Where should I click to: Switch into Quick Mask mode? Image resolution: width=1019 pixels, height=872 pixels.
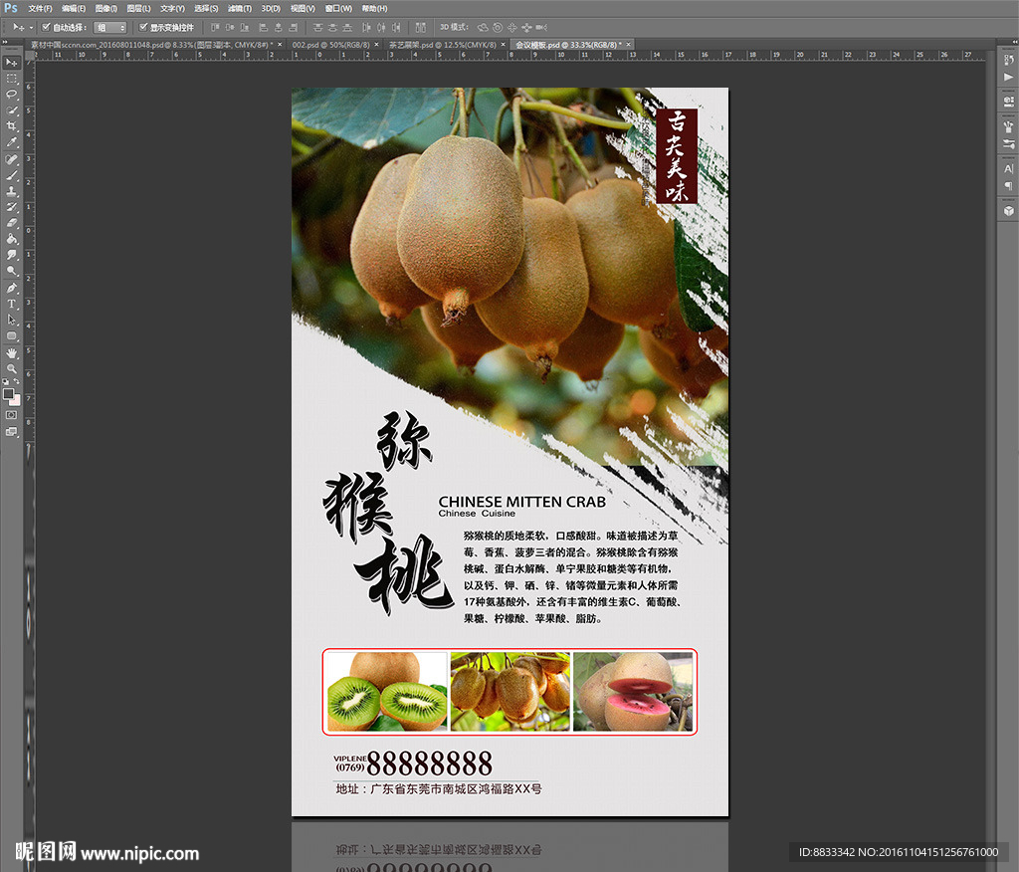[x=13, y=414]
